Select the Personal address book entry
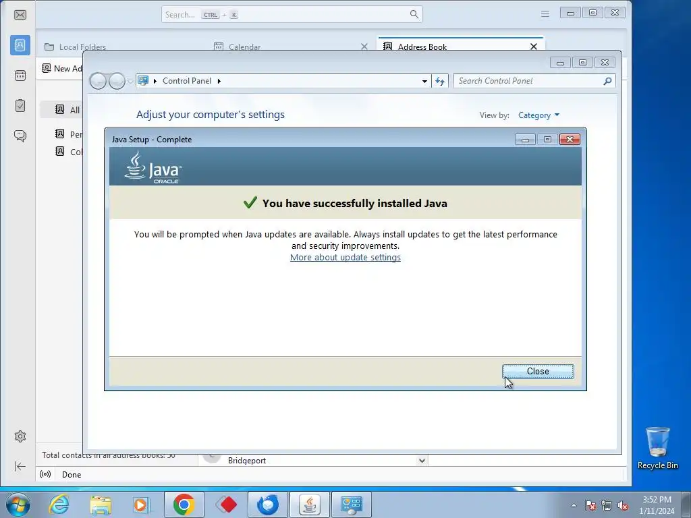Screen dimensions: 691x518 pyautogui.click(x=68, y=134)
